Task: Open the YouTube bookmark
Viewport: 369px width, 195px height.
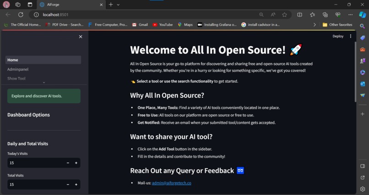Action: point(163,25)
